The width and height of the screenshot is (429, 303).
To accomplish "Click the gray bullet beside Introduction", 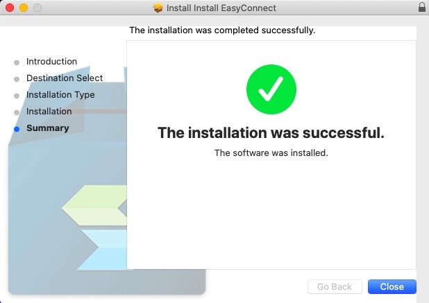I will pos(17,62).
